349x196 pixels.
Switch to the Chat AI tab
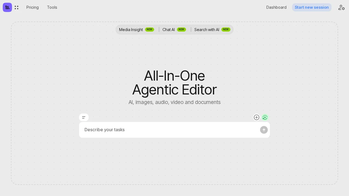(x=169, y=30)
